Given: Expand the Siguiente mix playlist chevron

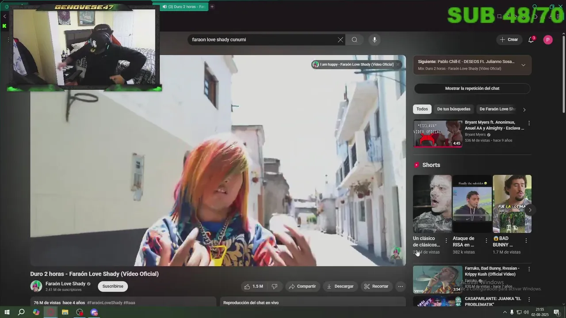Looking at the screenshot, I should pos(523,65).
